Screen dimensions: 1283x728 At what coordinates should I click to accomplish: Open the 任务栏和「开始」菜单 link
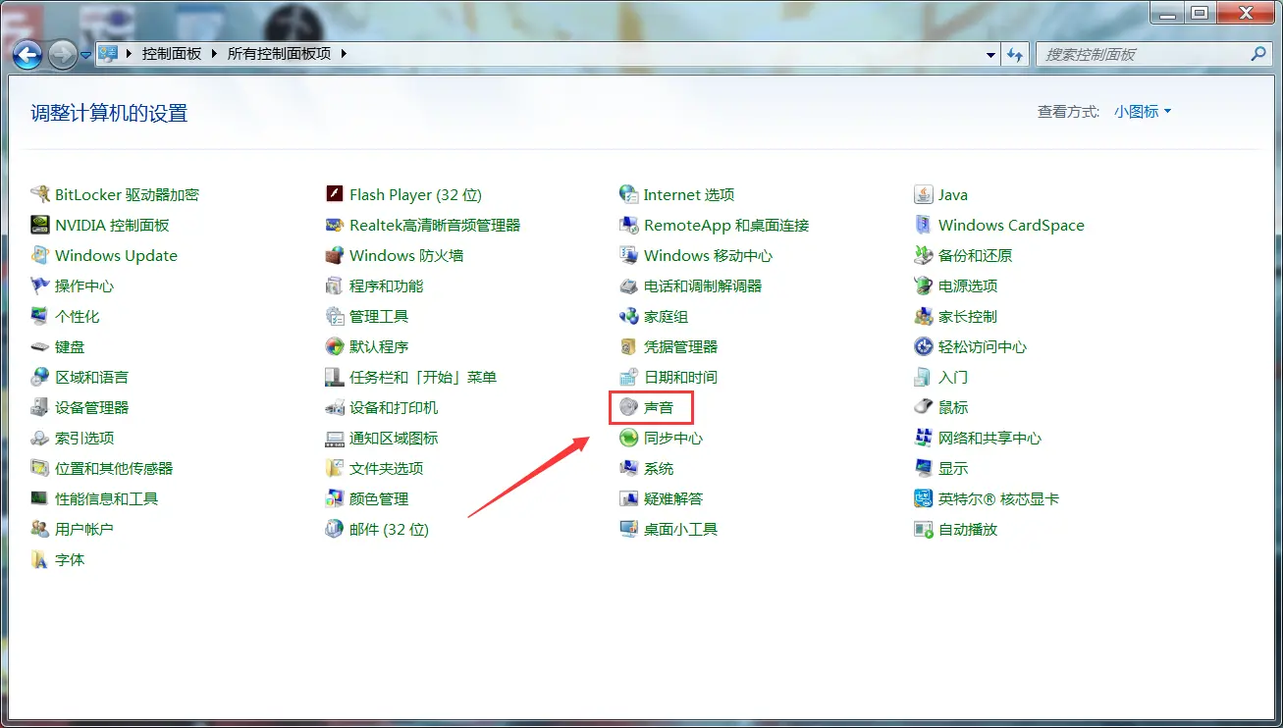click(423, 377)
